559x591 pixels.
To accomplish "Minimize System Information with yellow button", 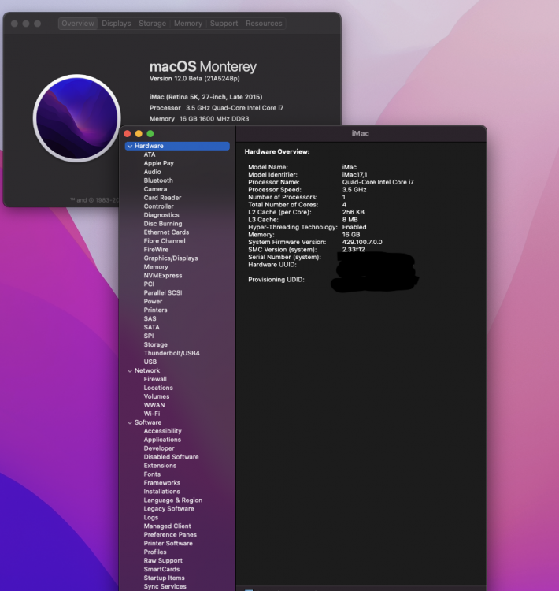I will [139, 133].
